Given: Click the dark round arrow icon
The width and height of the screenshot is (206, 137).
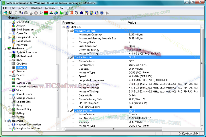Looking at the screenshot, I should (x=76, y=13).
